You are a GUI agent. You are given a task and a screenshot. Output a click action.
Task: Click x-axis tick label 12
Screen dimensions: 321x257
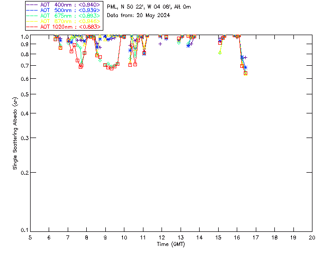click(x=162, y=237)
